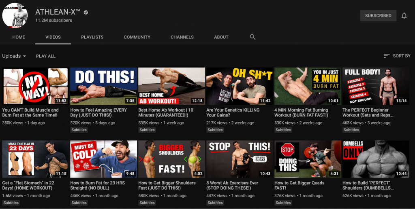Open the 'OH SH*T' genetics thumbnail

(x=240, y=86)
